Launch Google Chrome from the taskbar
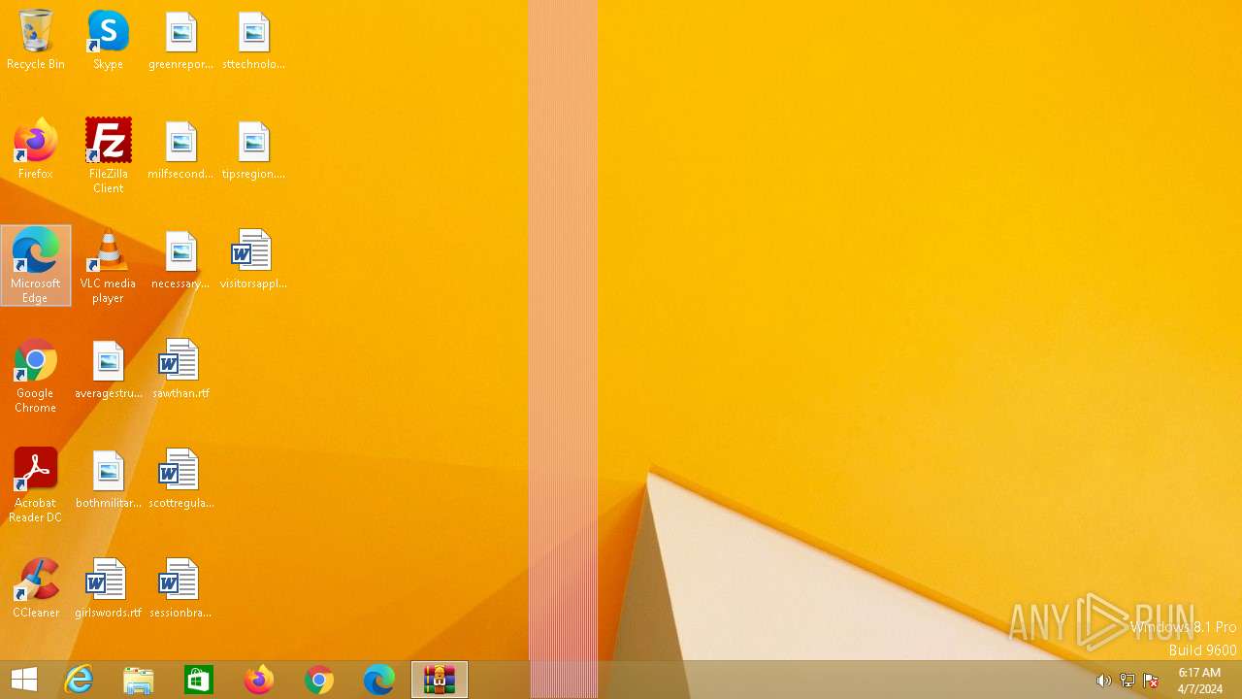Viewport: 1242px width, 699px height. coord(319,680)
